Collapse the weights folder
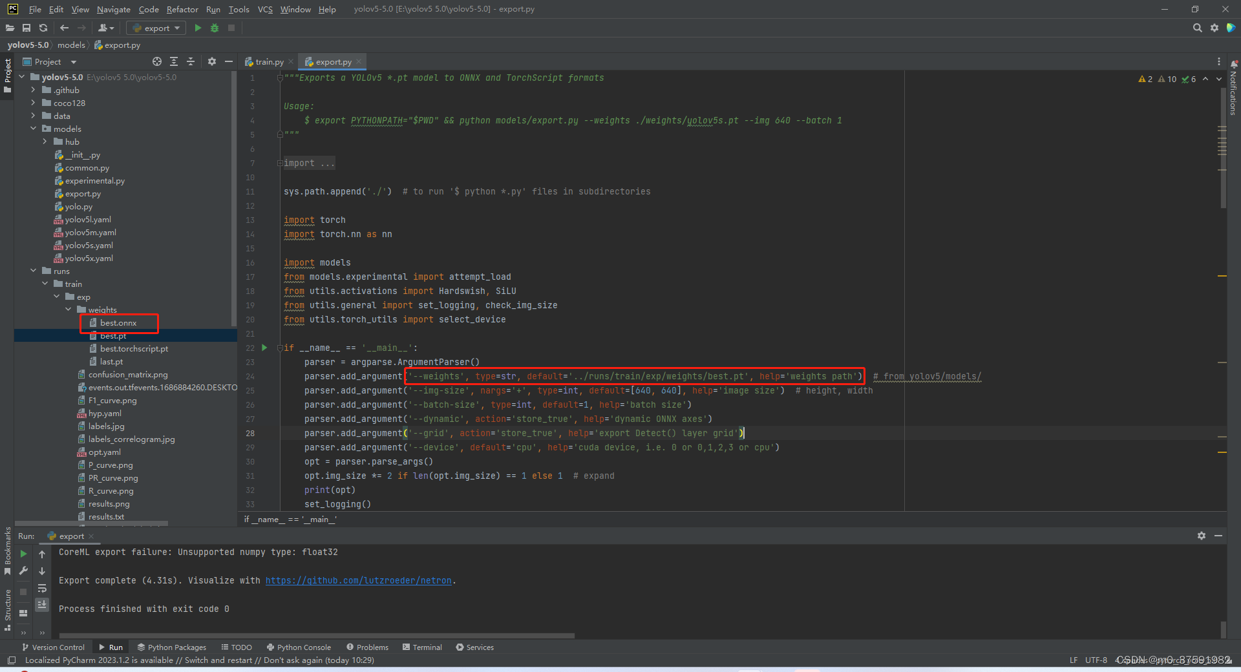This screenshot has height=672, width=1241. pyautogui.click(x=68, y=310)
